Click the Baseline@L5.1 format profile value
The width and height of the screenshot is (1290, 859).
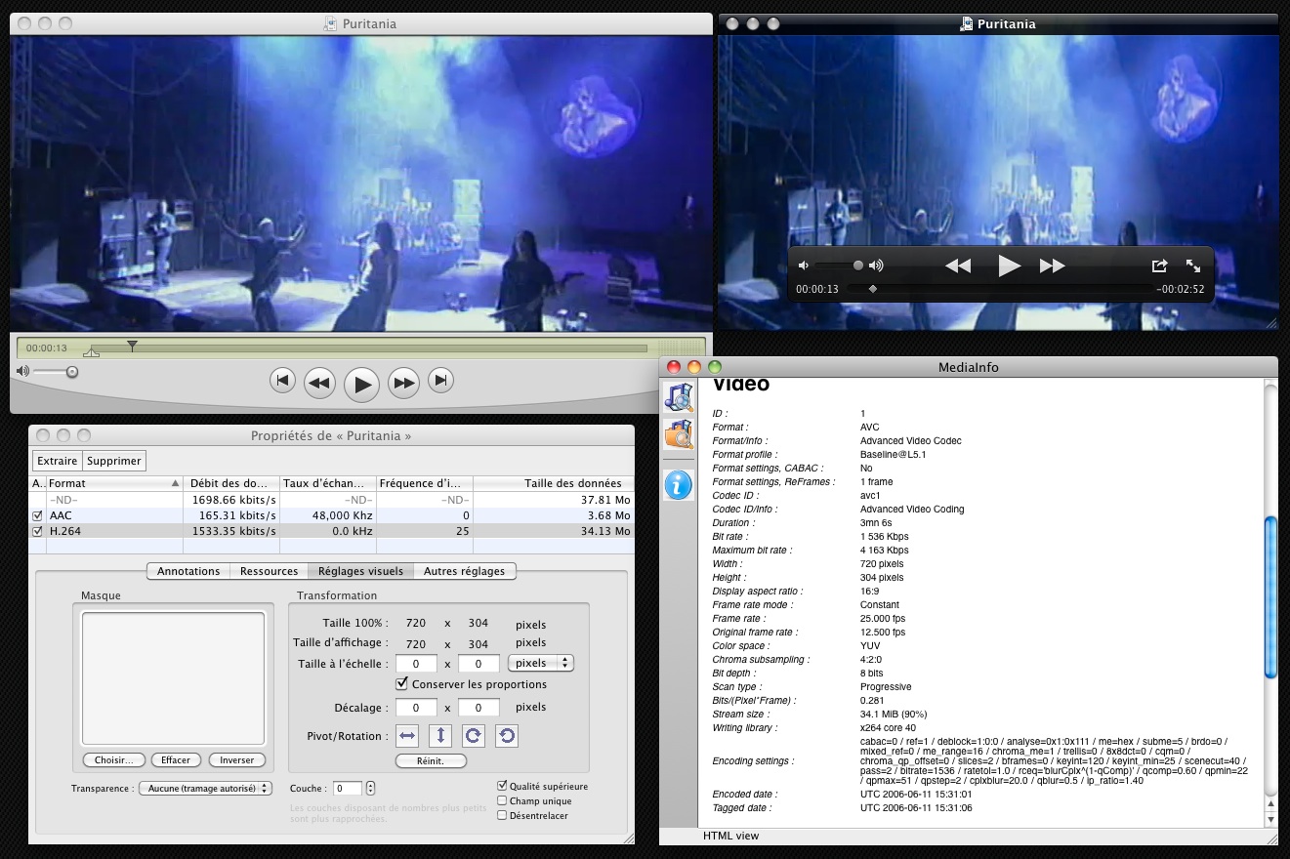pyautogui.click(x=893, y=455)
